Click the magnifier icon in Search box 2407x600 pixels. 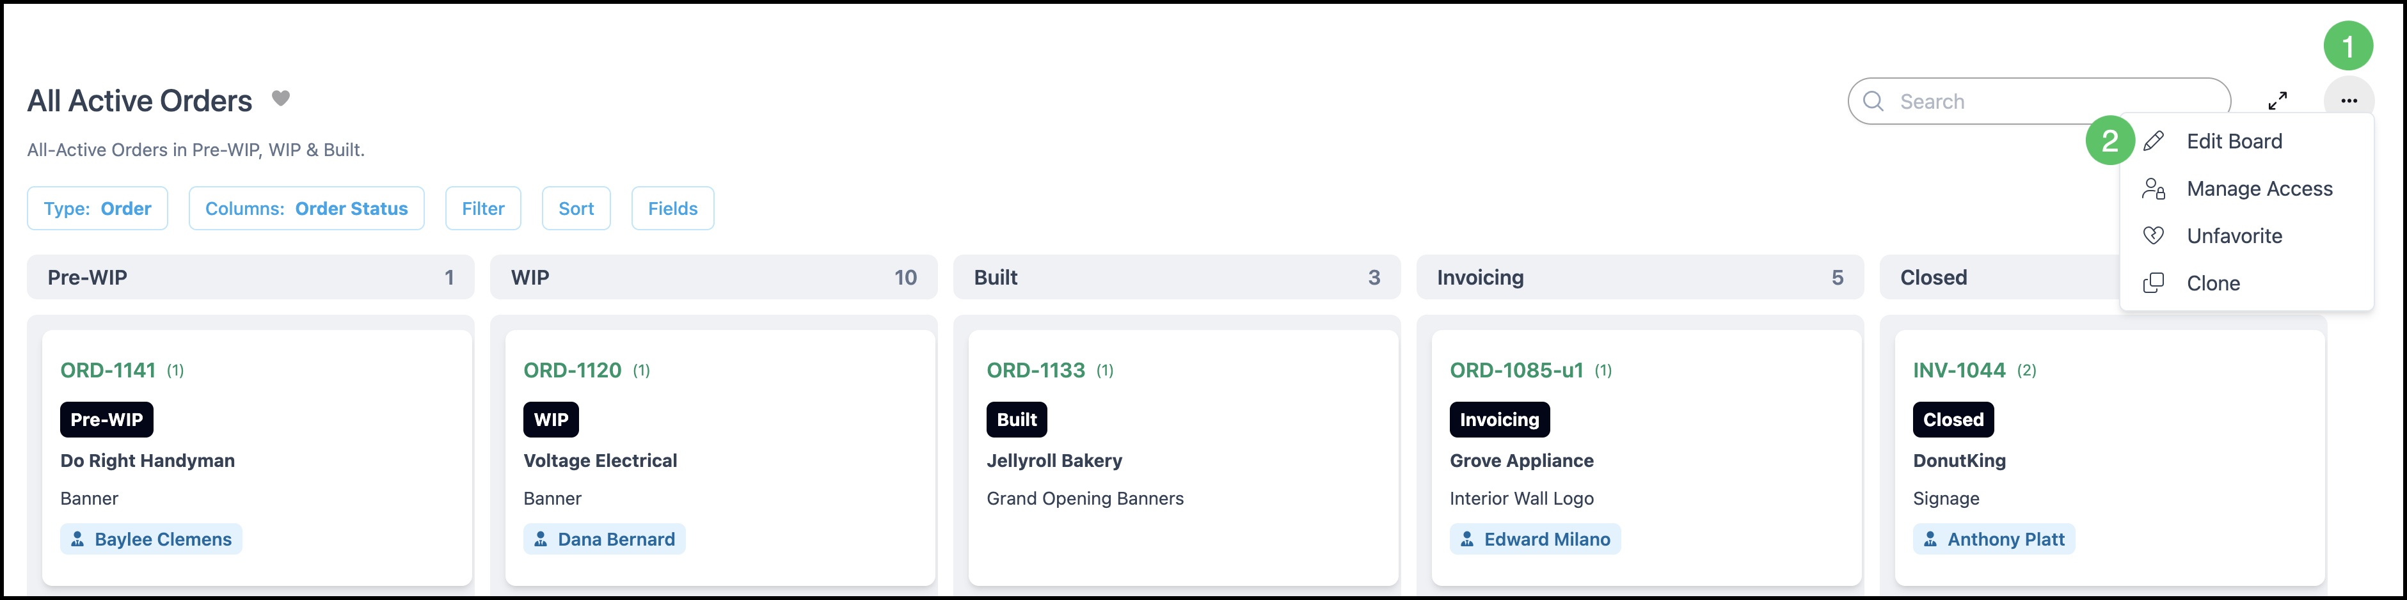click(x=1873, y=101)
